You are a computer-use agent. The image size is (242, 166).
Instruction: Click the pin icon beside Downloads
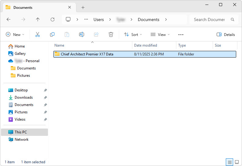click(x=45, y=97)
